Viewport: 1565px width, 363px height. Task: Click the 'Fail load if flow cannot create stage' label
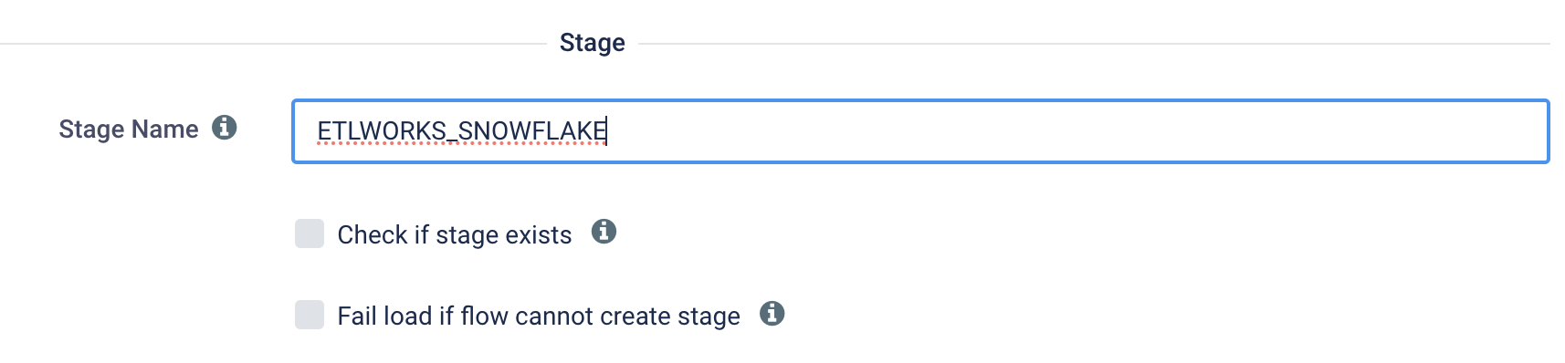[x=539, y=316]
